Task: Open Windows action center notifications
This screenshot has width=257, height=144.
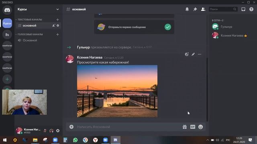Action: (250, 140)
